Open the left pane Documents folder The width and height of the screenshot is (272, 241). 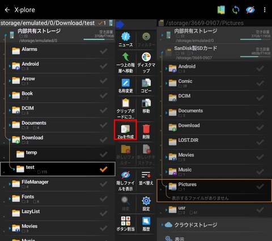point(58,125)
